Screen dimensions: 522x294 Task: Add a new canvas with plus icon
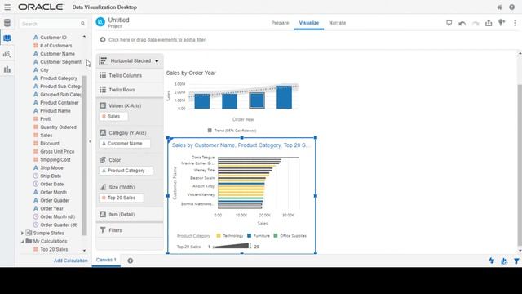[130, 261]
